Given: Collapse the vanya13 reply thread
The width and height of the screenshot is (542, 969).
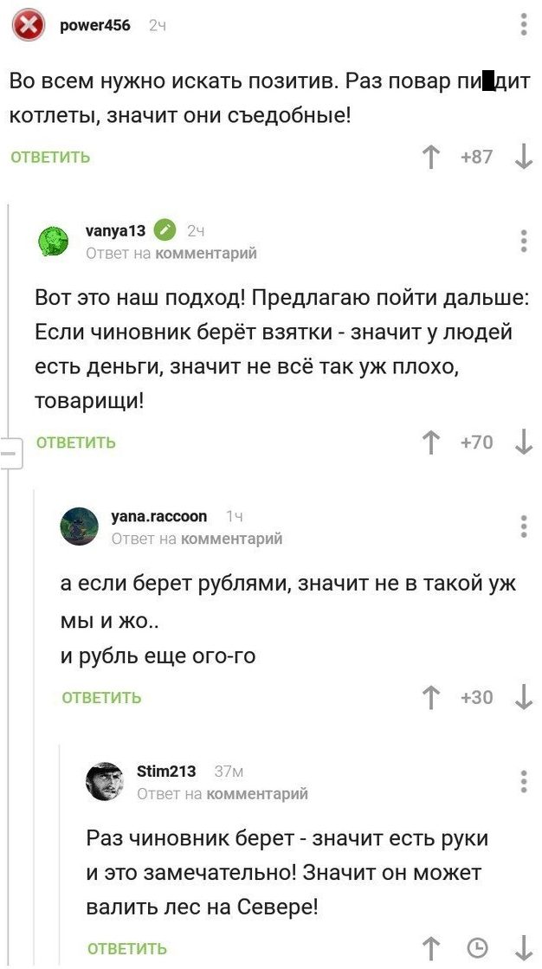Looking at the screenshot, I should [10, 453].
